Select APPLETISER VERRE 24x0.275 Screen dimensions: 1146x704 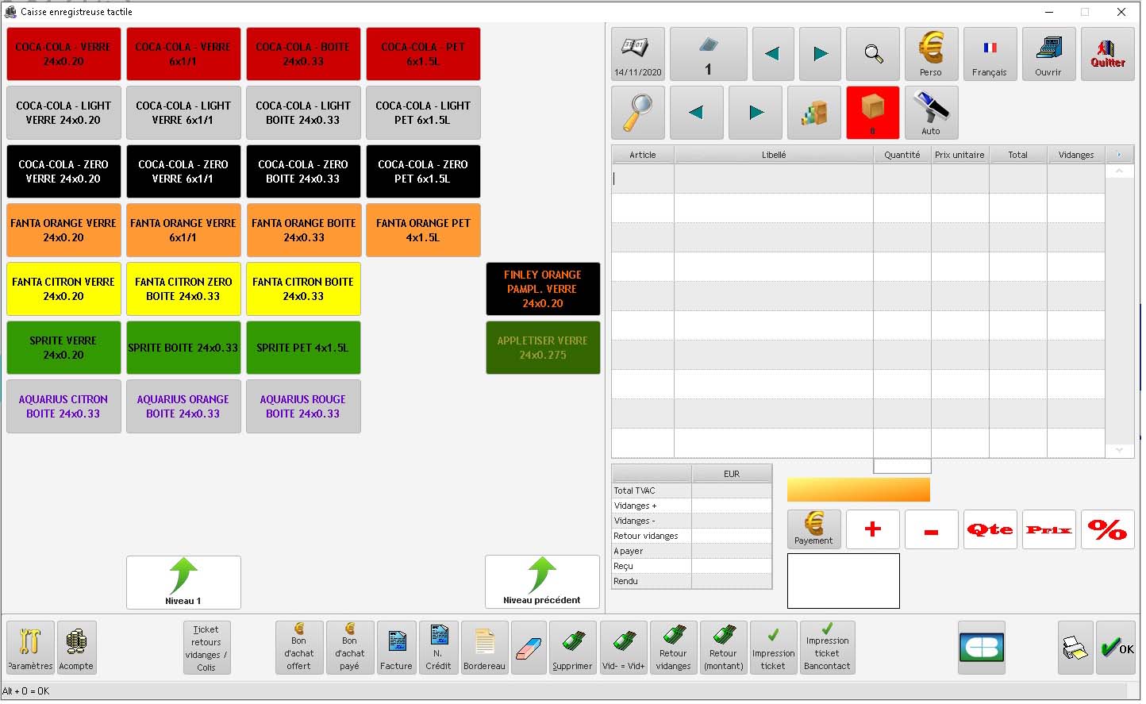click(543, 348)
